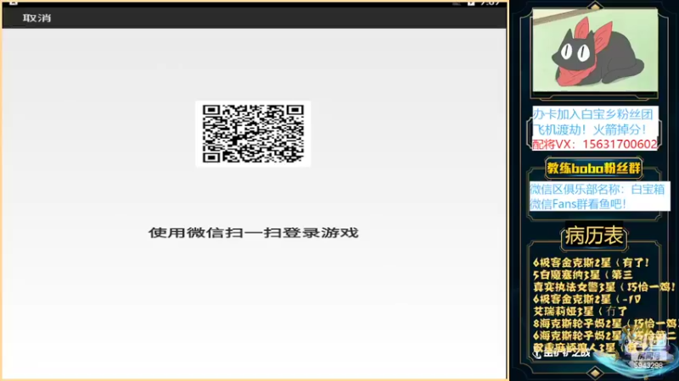This screenshot has width=679, height=381.
Task: Click the row 5白魔塞纳3星〈第三
Action: (x=583, y=274)
